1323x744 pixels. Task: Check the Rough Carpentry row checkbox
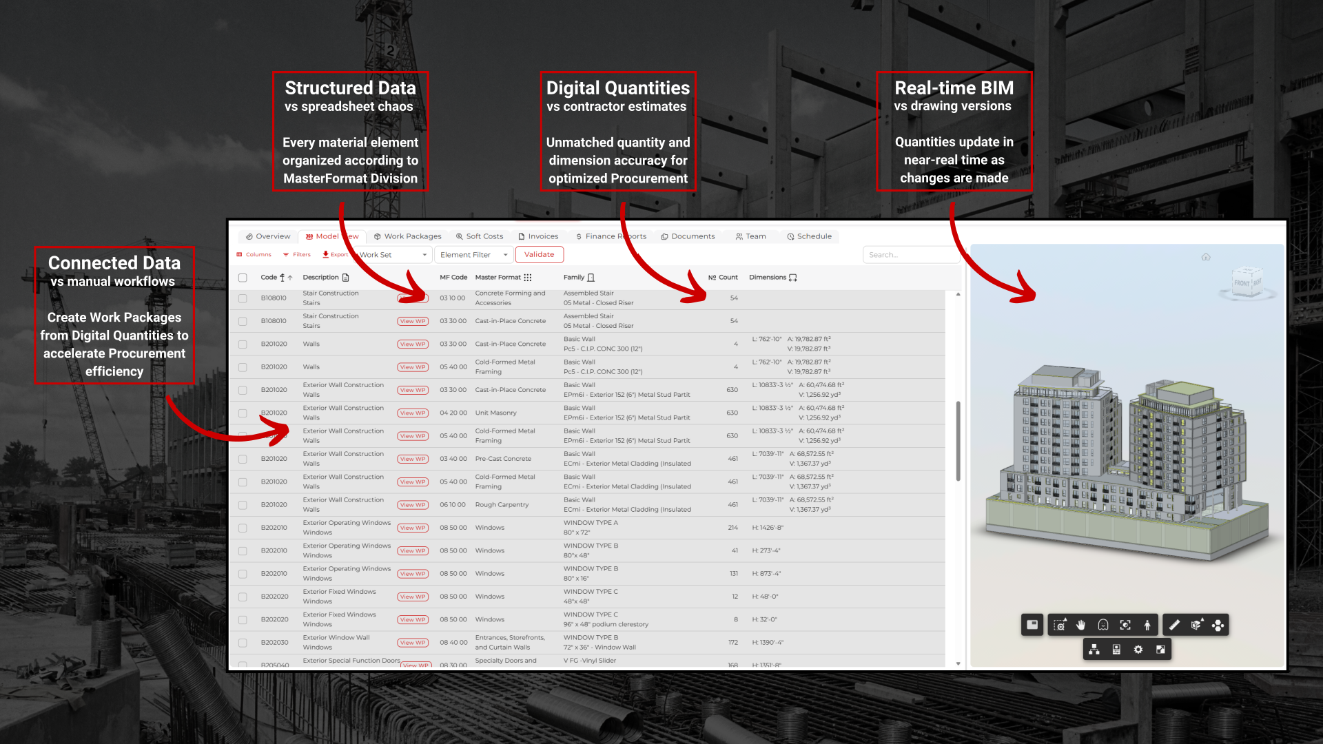tap(243, 505)
